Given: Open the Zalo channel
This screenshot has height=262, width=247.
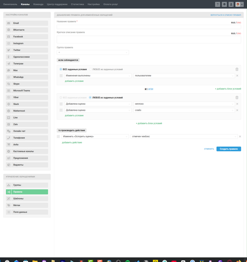Looking at the screenshot, I should pos(27,124).
